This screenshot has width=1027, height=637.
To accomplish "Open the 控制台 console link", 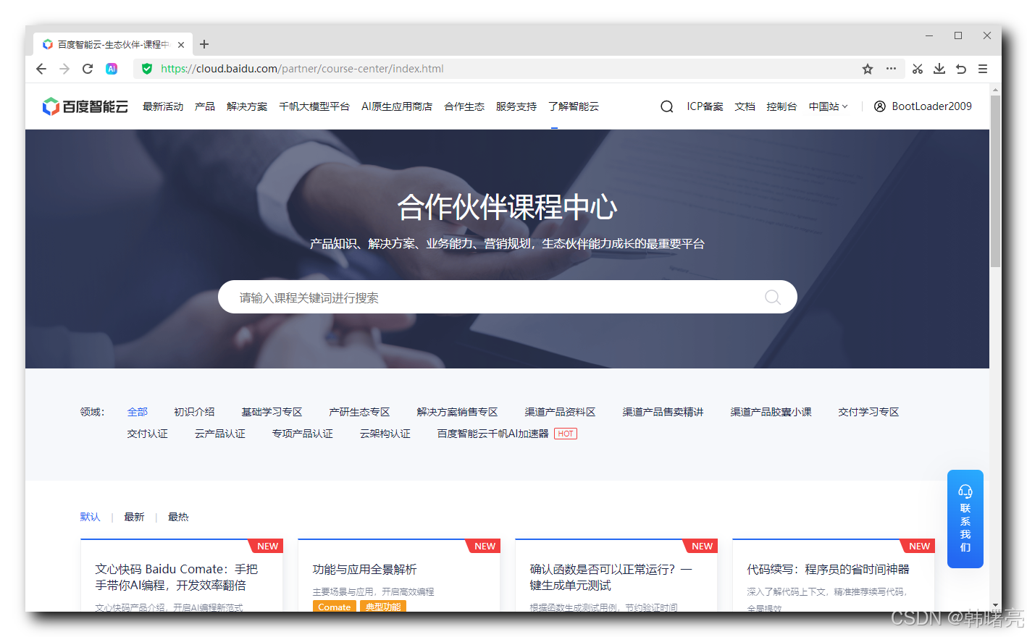I will point(781,106).
